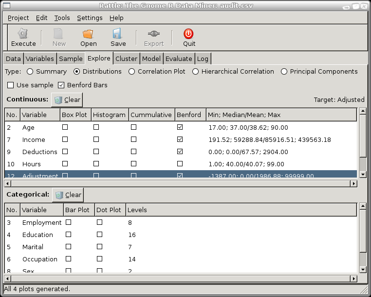The image size is (371, 297).
Task: Uncheck Benford for Income
Action: pyautogui.click(x=180, y=139)
